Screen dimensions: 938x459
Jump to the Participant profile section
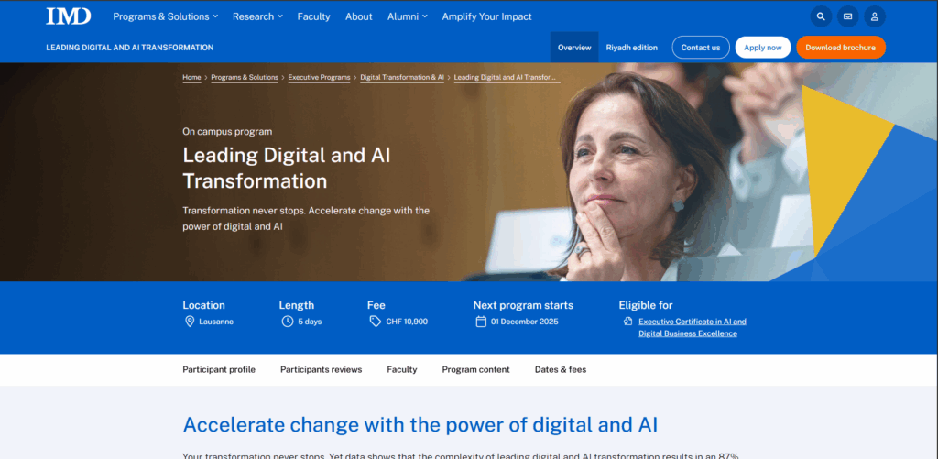(219, 370)
